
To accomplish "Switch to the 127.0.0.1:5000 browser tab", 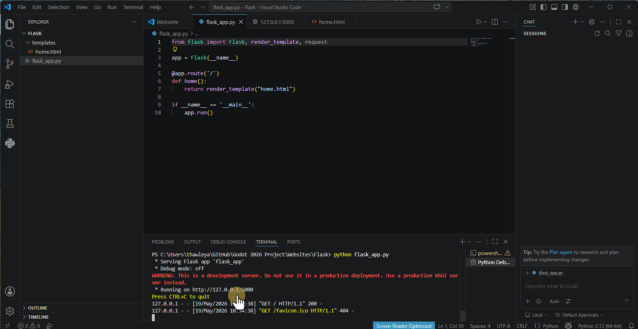I will [277, 22].
